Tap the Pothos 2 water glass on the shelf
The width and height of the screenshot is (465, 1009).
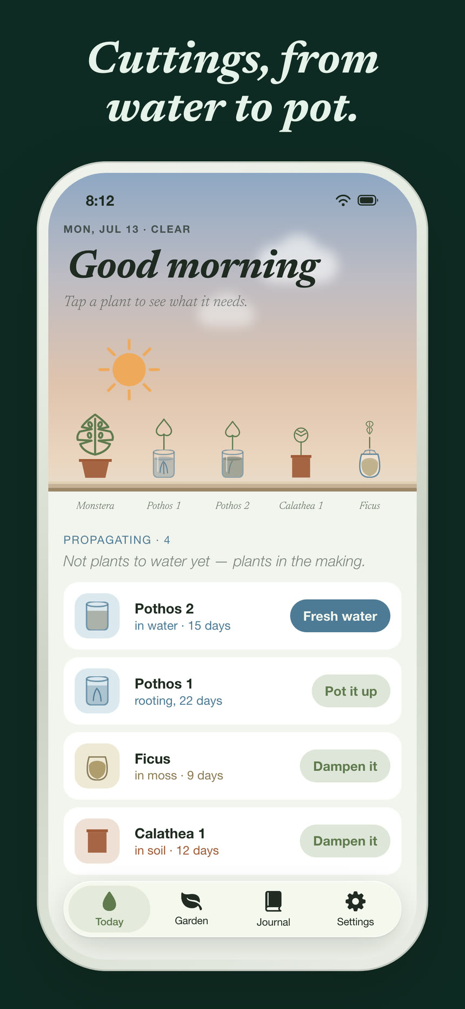pyautogui.click(x=232, y=449)
